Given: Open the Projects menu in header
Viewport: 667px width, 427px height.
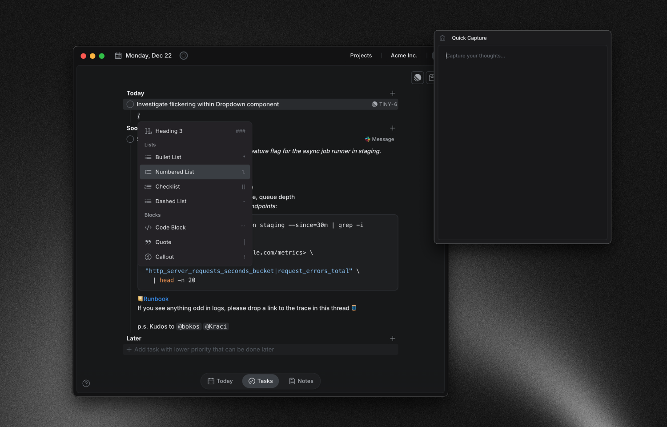Looking at the screenshot, I should point(361,56).
